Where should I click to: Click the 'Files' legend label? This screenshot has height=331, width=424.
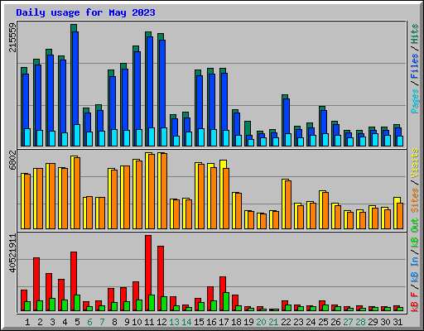click(x=414, y=66)
